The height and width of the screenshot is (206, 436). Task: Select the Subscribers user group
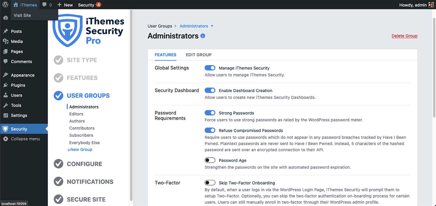coord(81,135)
